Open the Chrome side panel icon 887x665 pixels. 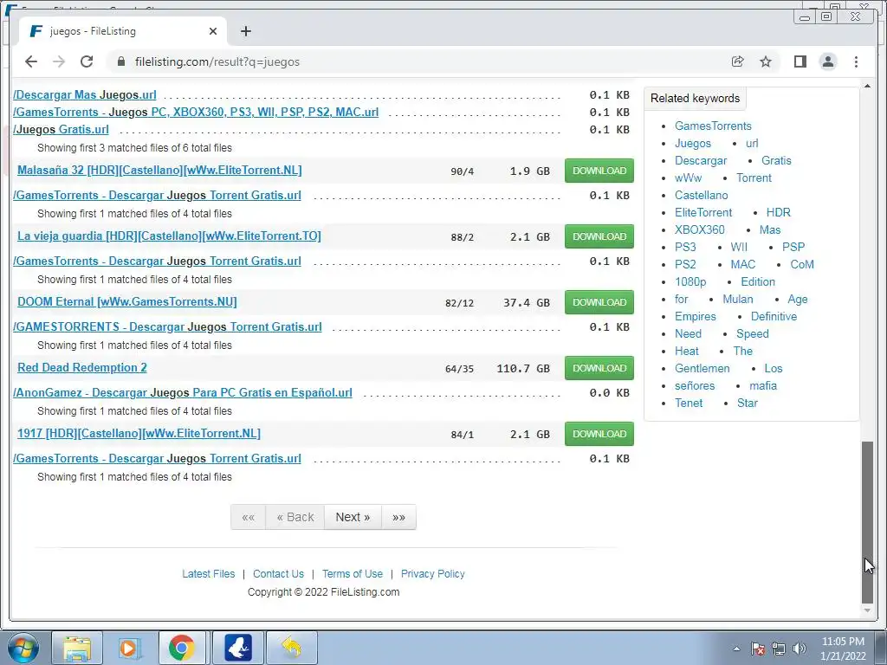800,61
